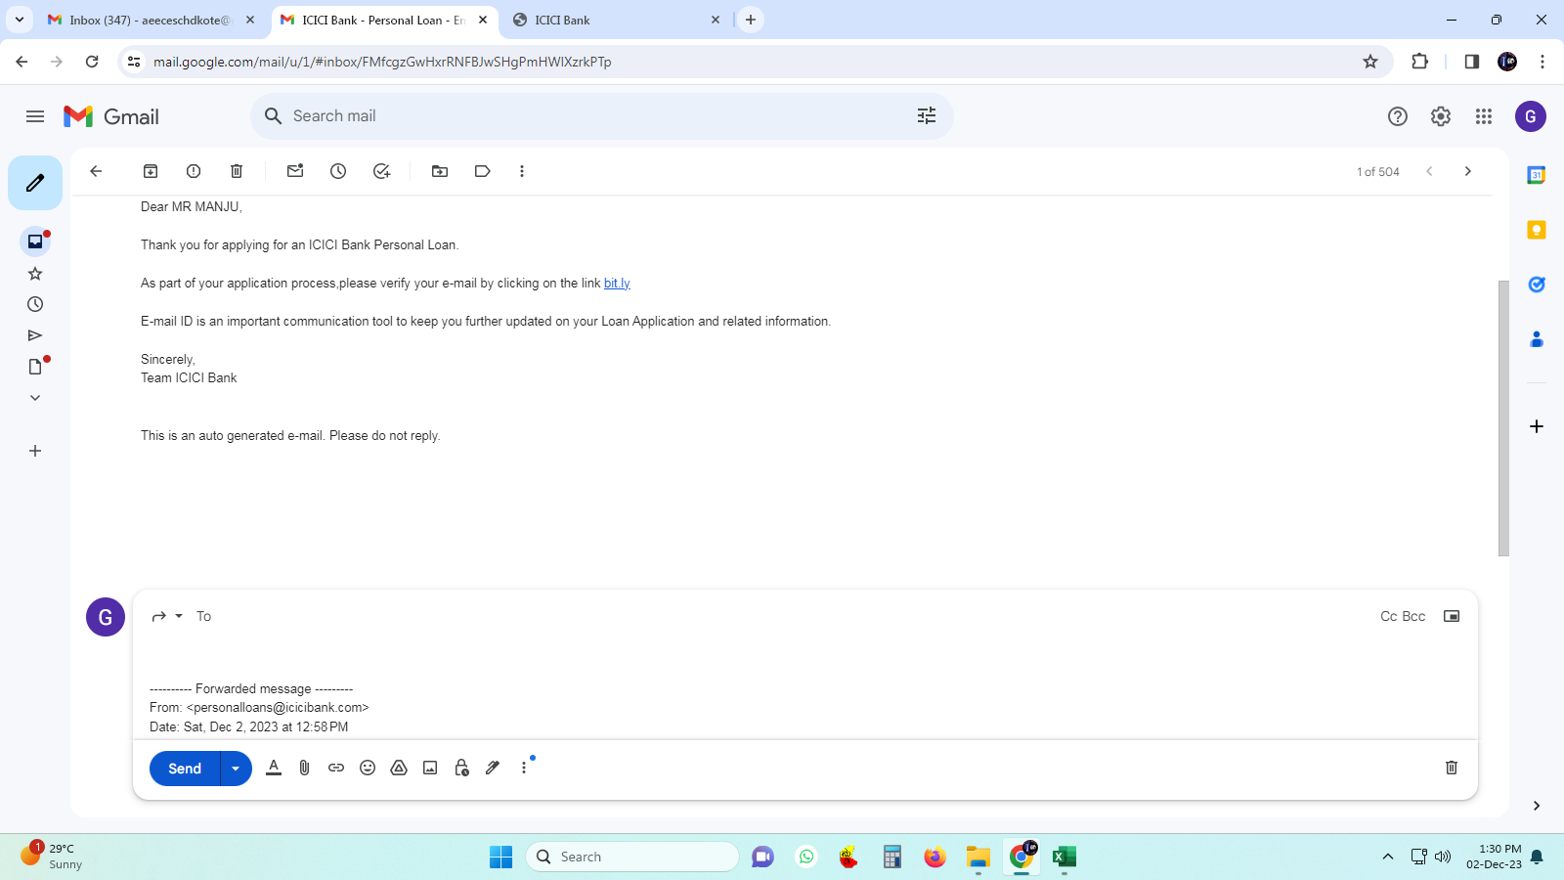Image resolution: width=1564 pixels, height=880 pixels.
Task: Get add-ons plus icon in side panel
Action: [1537, 426]
